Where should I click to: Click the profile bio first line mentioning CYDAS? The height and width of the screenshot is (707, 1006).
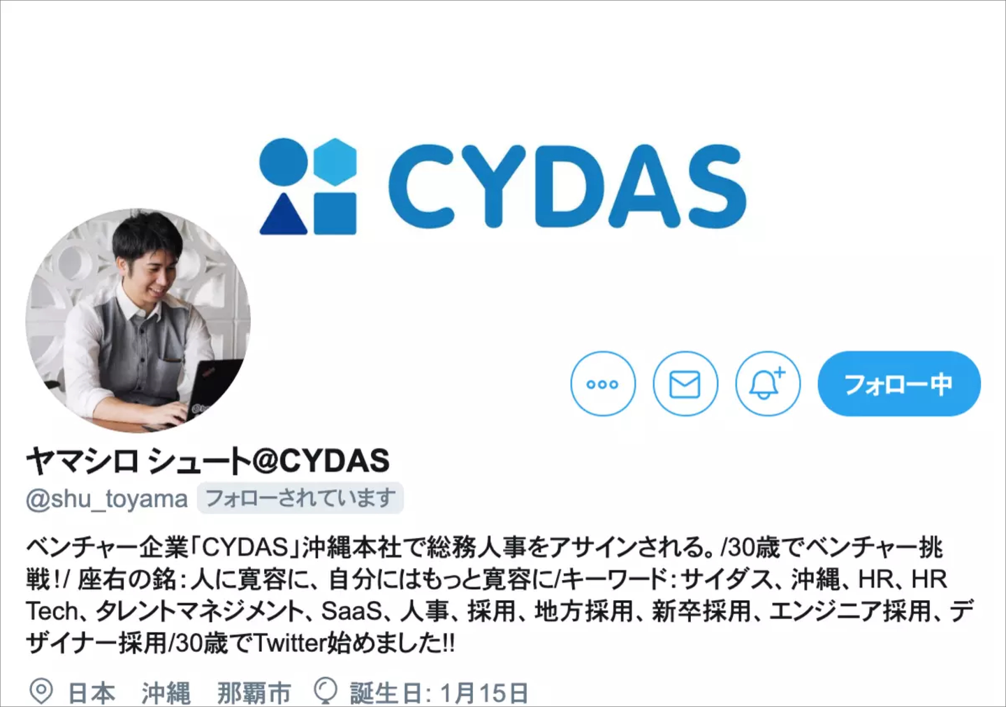[x=485, y=547]
